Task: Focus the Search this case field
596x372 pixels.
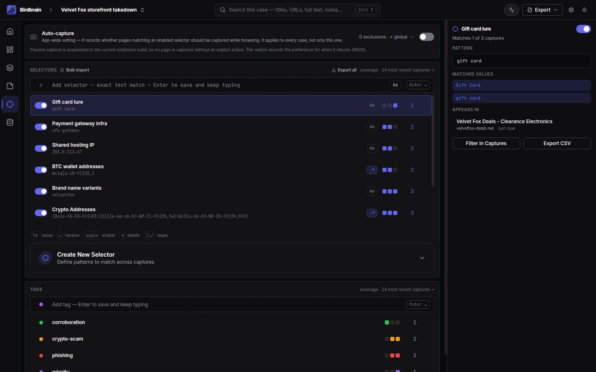Action: (298, 10)
